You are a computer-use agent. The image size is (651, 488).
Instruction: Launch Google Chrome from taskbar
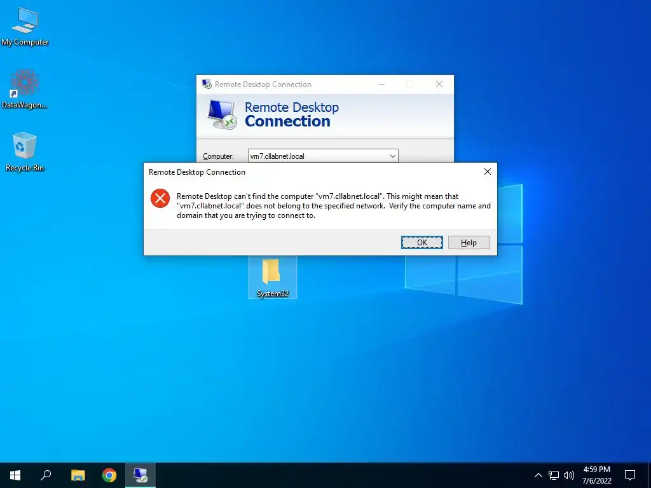pyautogui.click(x=109, y=475)
